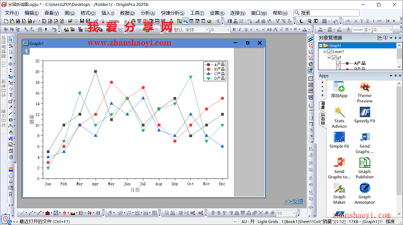This screenshot has width=403, height=225.
Task: Click the 搜索 search input field
Action: [327, 13]
